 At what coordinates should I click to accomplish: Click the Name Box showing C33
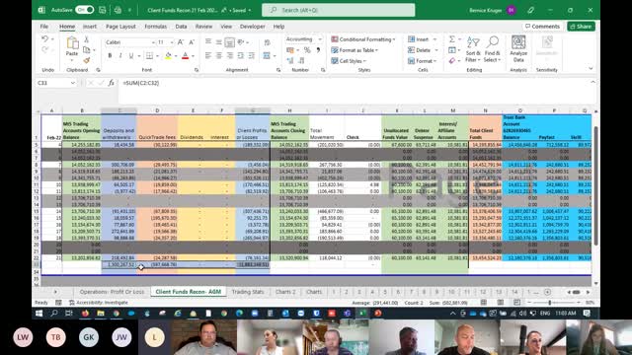coord(54,83)
